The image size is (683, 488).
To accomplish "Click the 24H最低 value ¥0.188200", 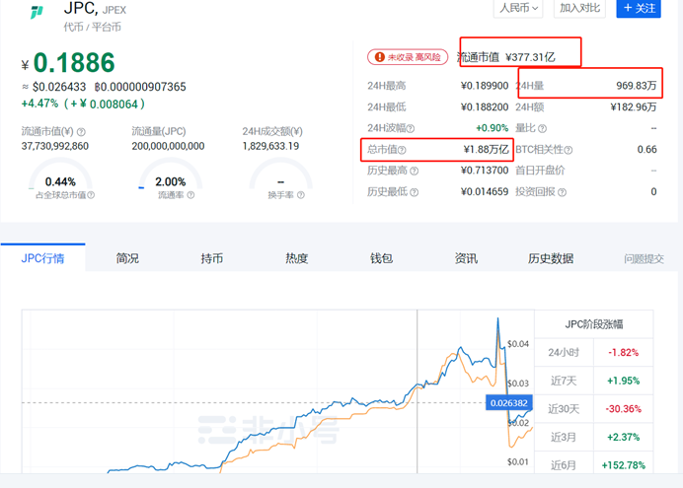I will pyautogui.click(x=485, y=107).
